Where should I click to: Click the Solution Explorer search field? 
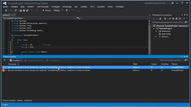click(168, 22)
